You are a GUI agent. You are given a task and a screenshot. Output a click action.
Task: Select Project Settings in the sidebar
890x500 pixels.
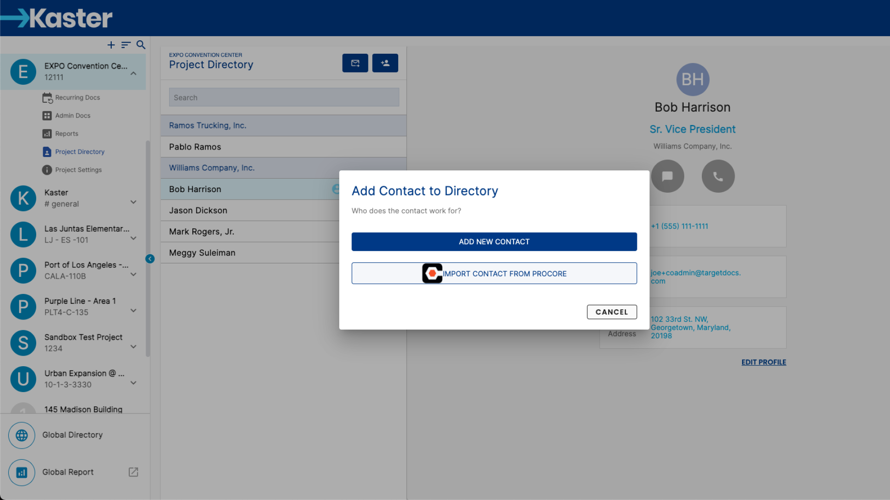tap(78, 170)
